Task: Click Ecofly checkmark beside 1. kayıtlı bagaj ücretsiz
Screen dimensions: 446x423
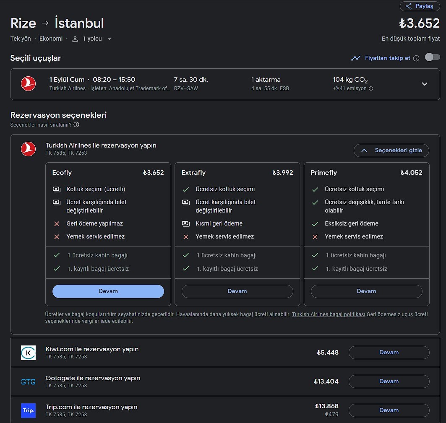Action: click(x=57, y=268)
